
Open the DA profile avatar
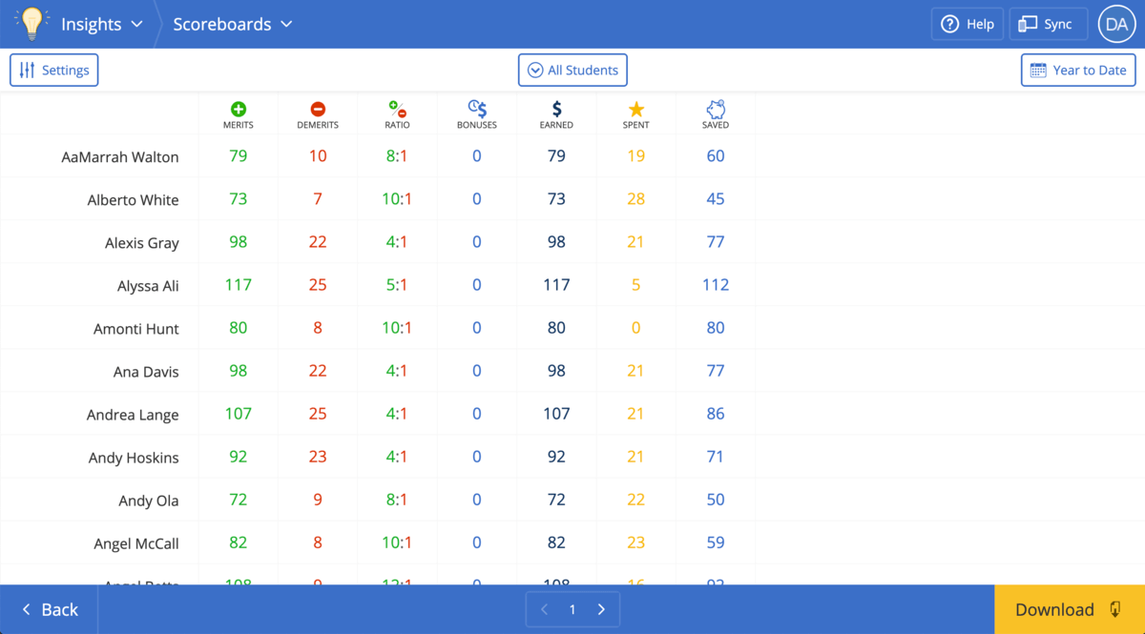(x=1116, y=24)
